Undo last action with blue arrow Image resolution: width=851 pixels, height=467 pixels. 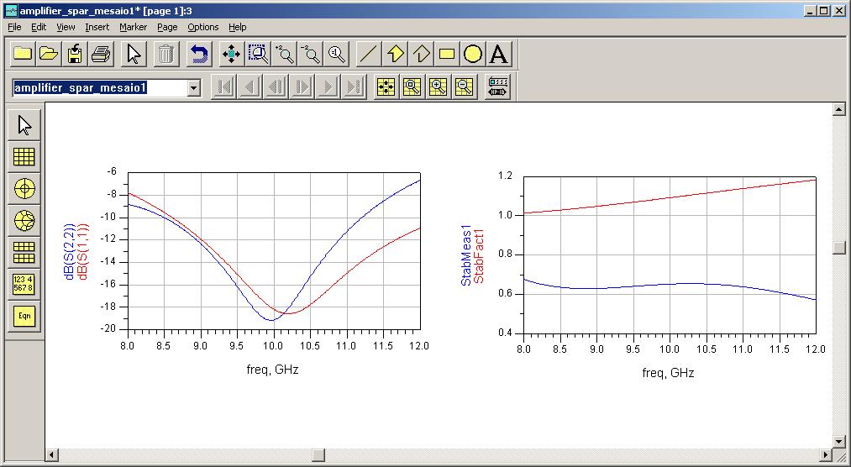point(198,55)
